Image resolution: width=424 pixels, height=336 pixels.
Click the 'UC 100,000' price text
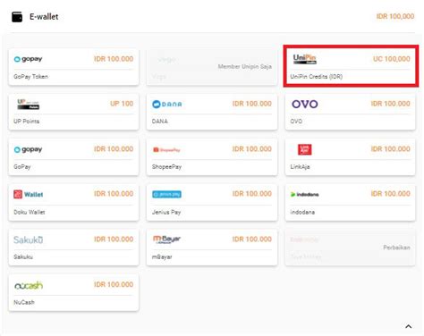pos(392,59)
